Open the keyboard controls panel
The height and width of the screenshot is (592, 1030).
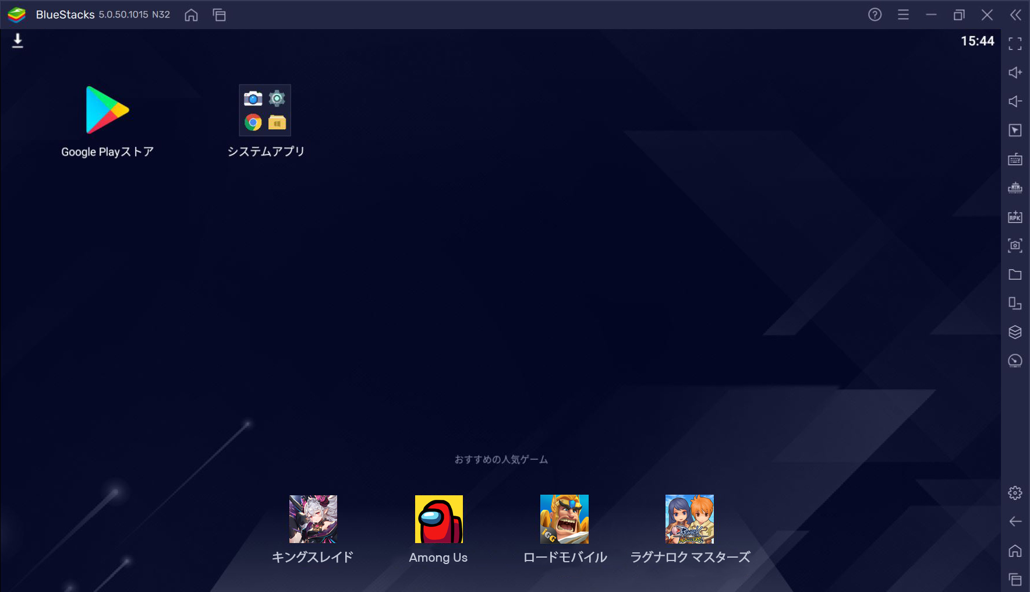click(1015, 159)
